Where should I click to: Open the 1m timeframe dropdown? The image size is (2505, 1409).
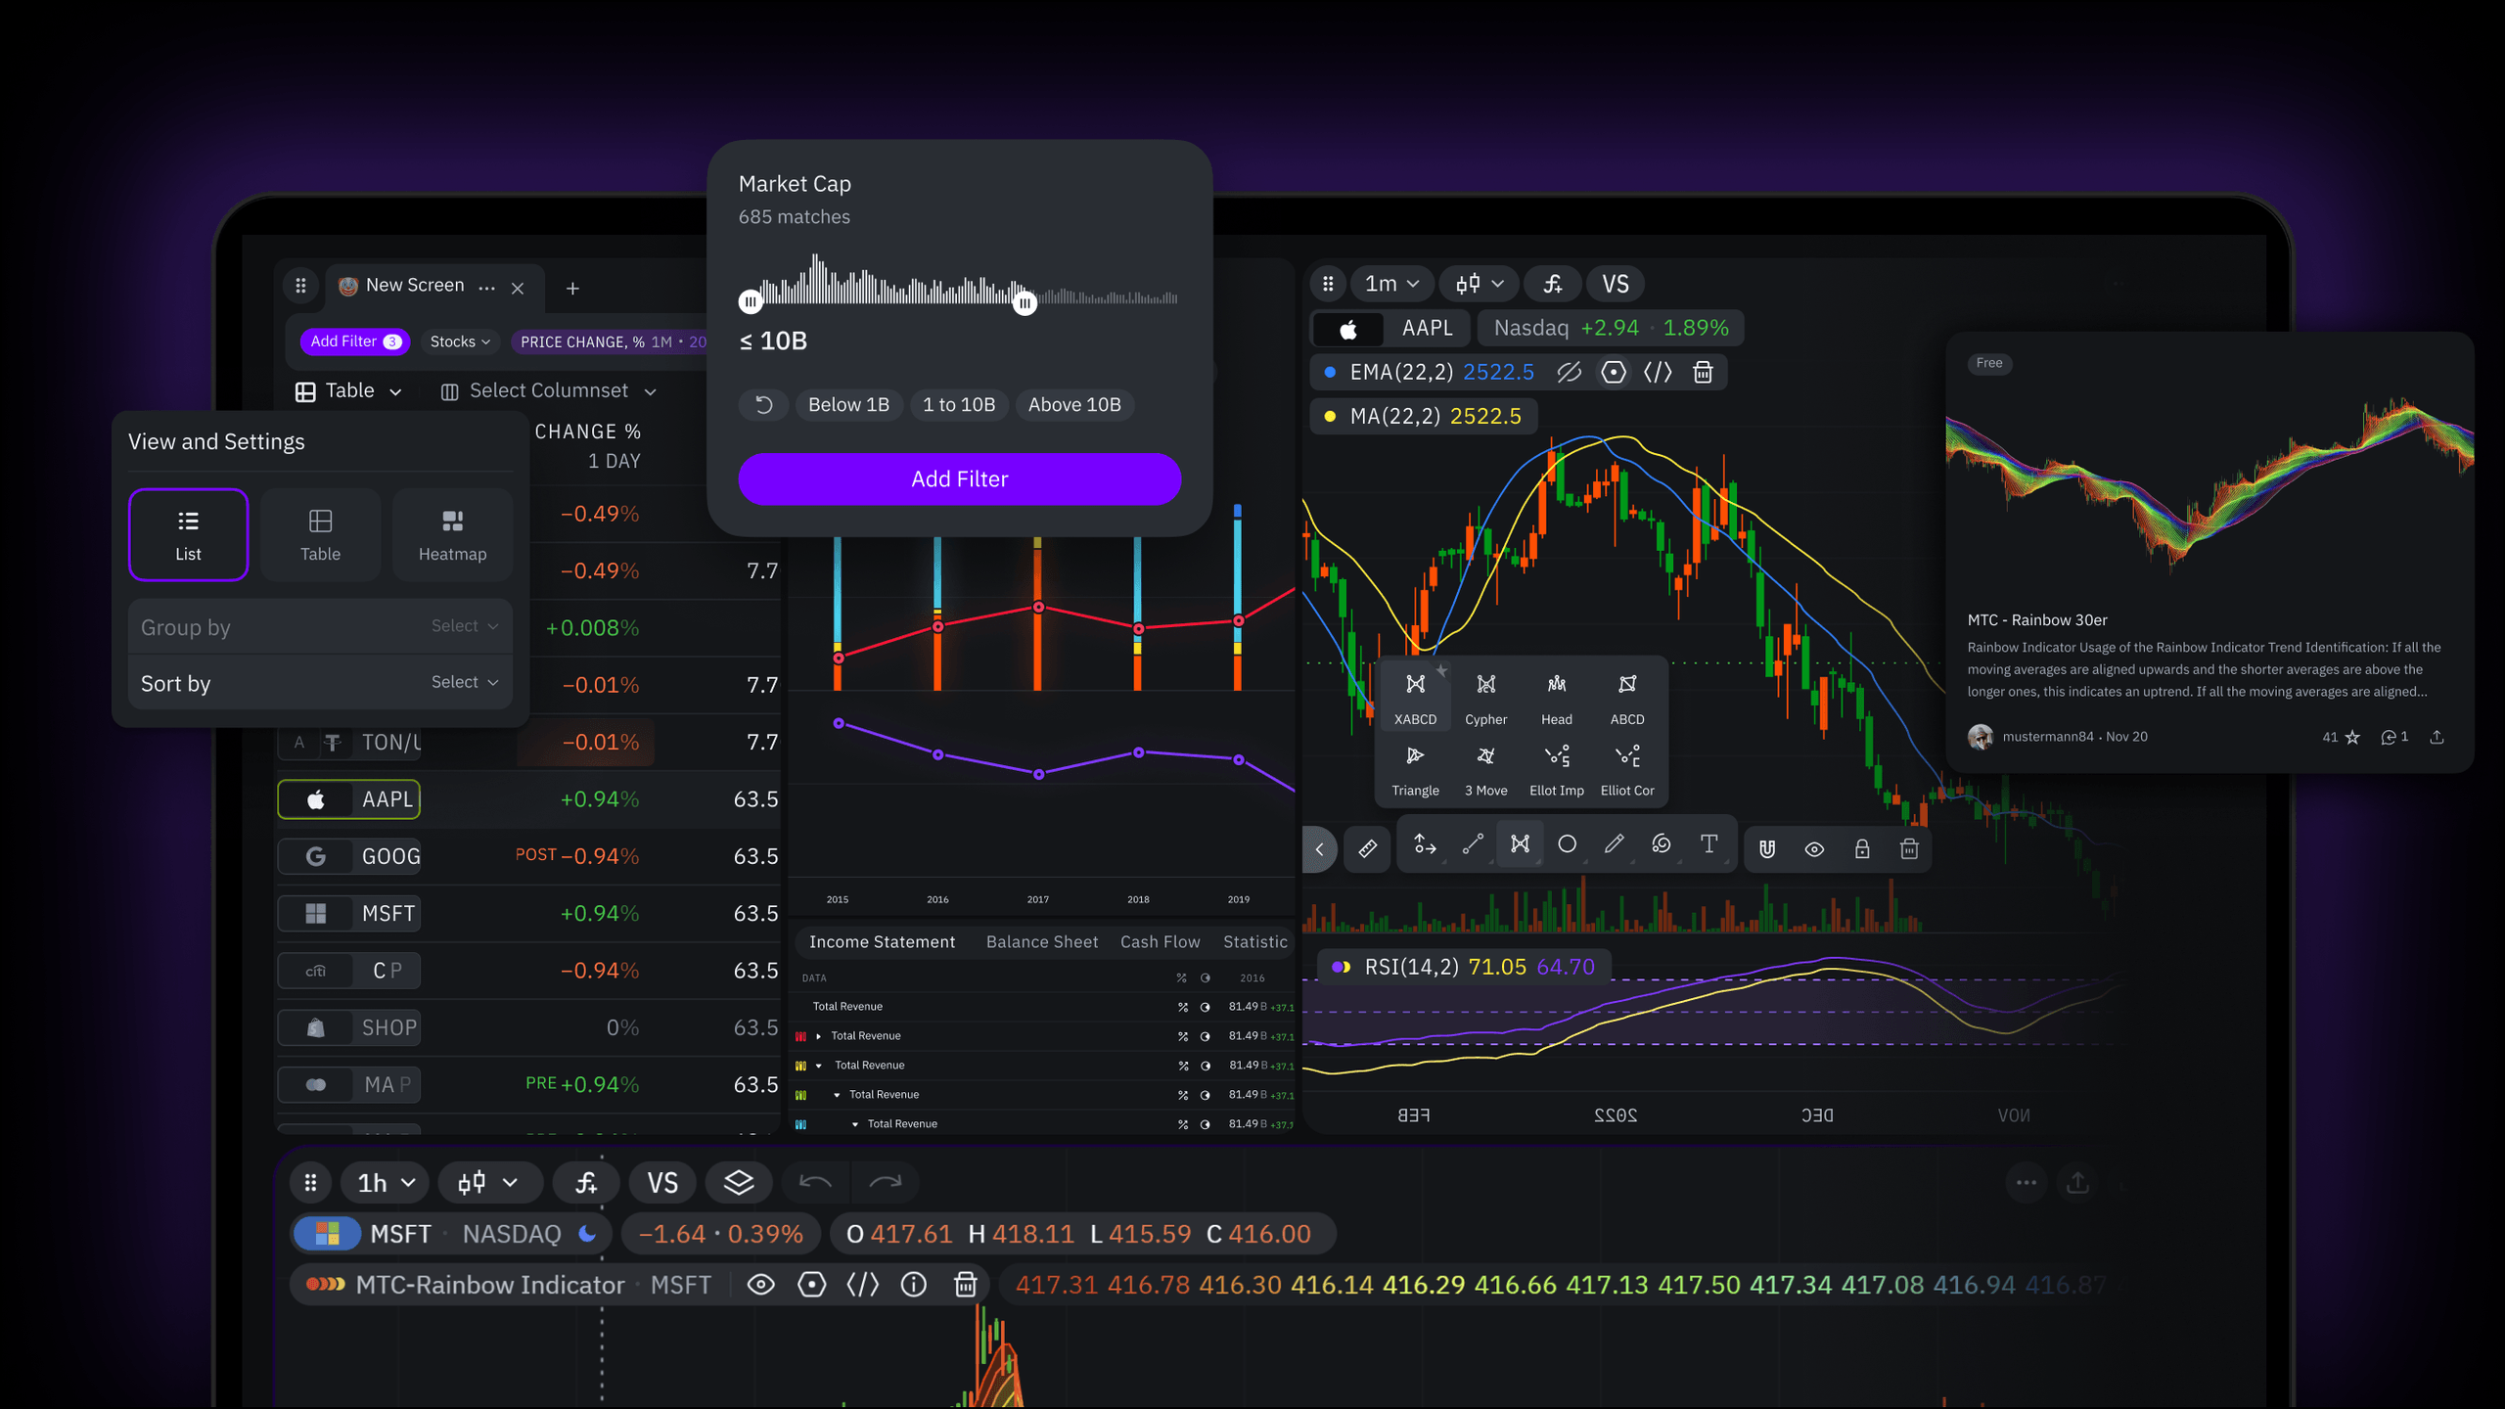pos(1391,284)
